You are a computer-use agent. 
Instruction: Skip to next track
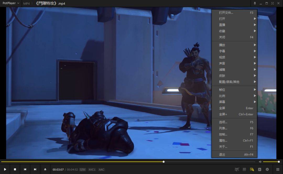35,169
